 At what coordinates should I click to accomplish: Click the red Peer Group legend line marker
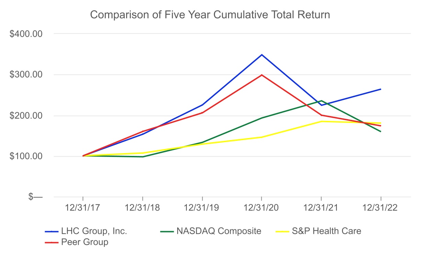click(52, 242)
